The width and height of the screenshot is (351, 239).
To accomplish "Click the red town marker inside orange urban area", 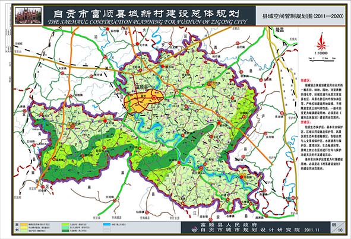I will (154, 98).
